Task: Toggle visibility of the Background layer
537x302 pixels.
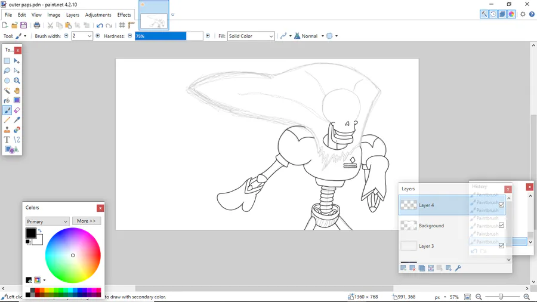Action: 501,226
